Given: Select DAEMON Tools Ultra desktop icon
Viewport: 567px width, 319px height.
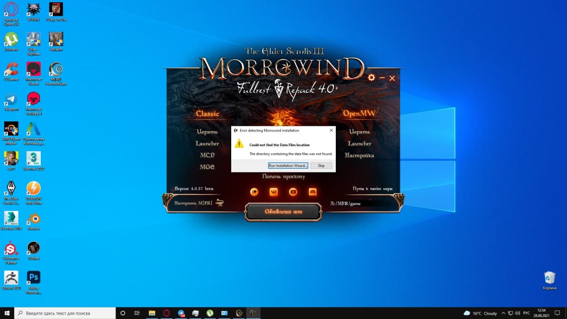Looking at the screenshot, I should 34,193.
